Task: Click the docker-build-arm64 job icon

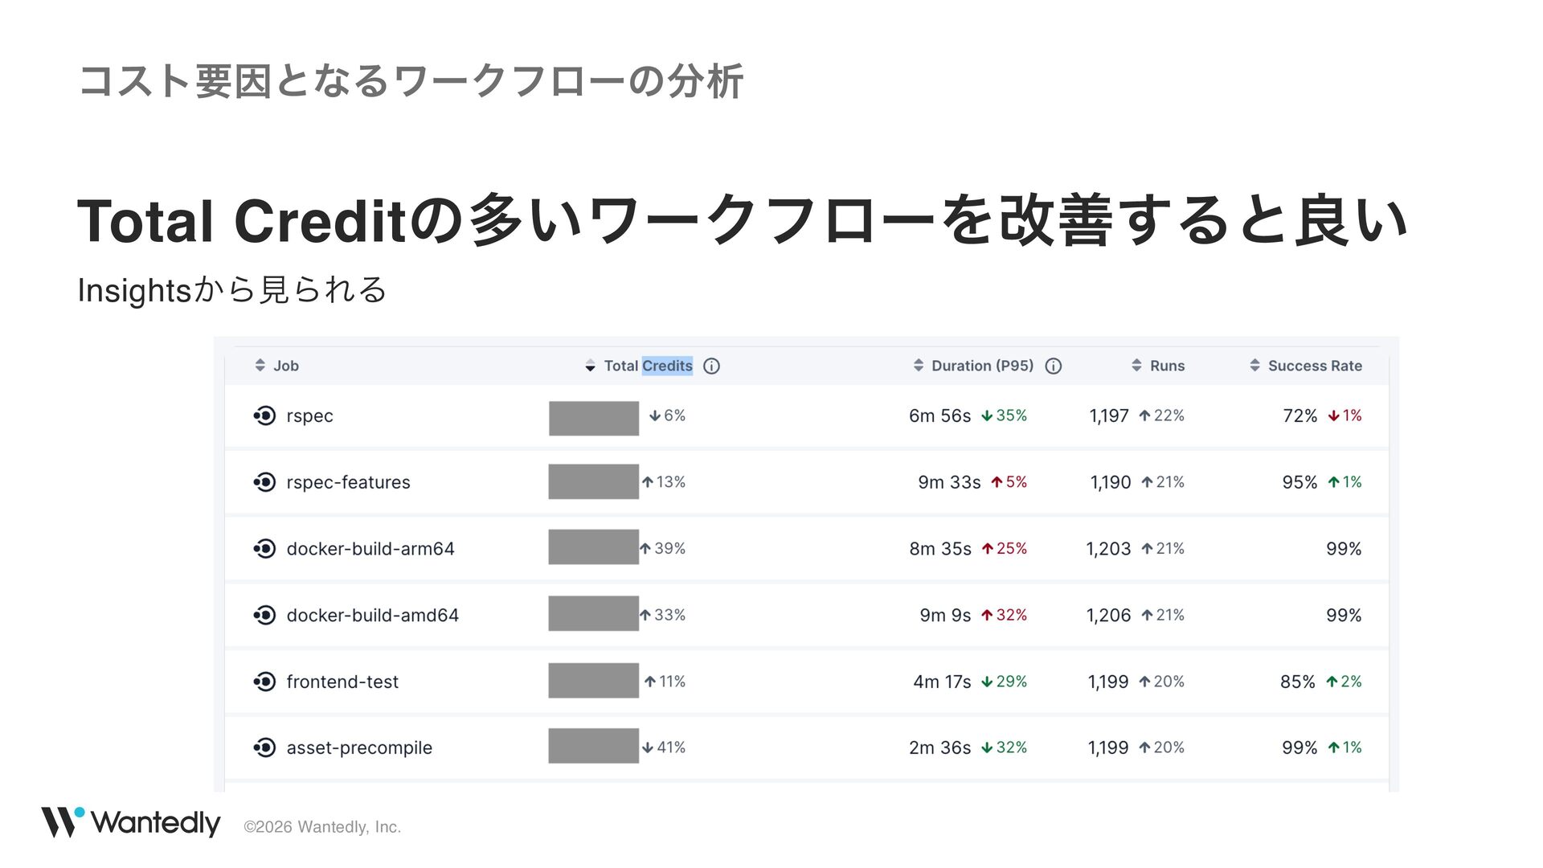Action: tap(264, 549)
